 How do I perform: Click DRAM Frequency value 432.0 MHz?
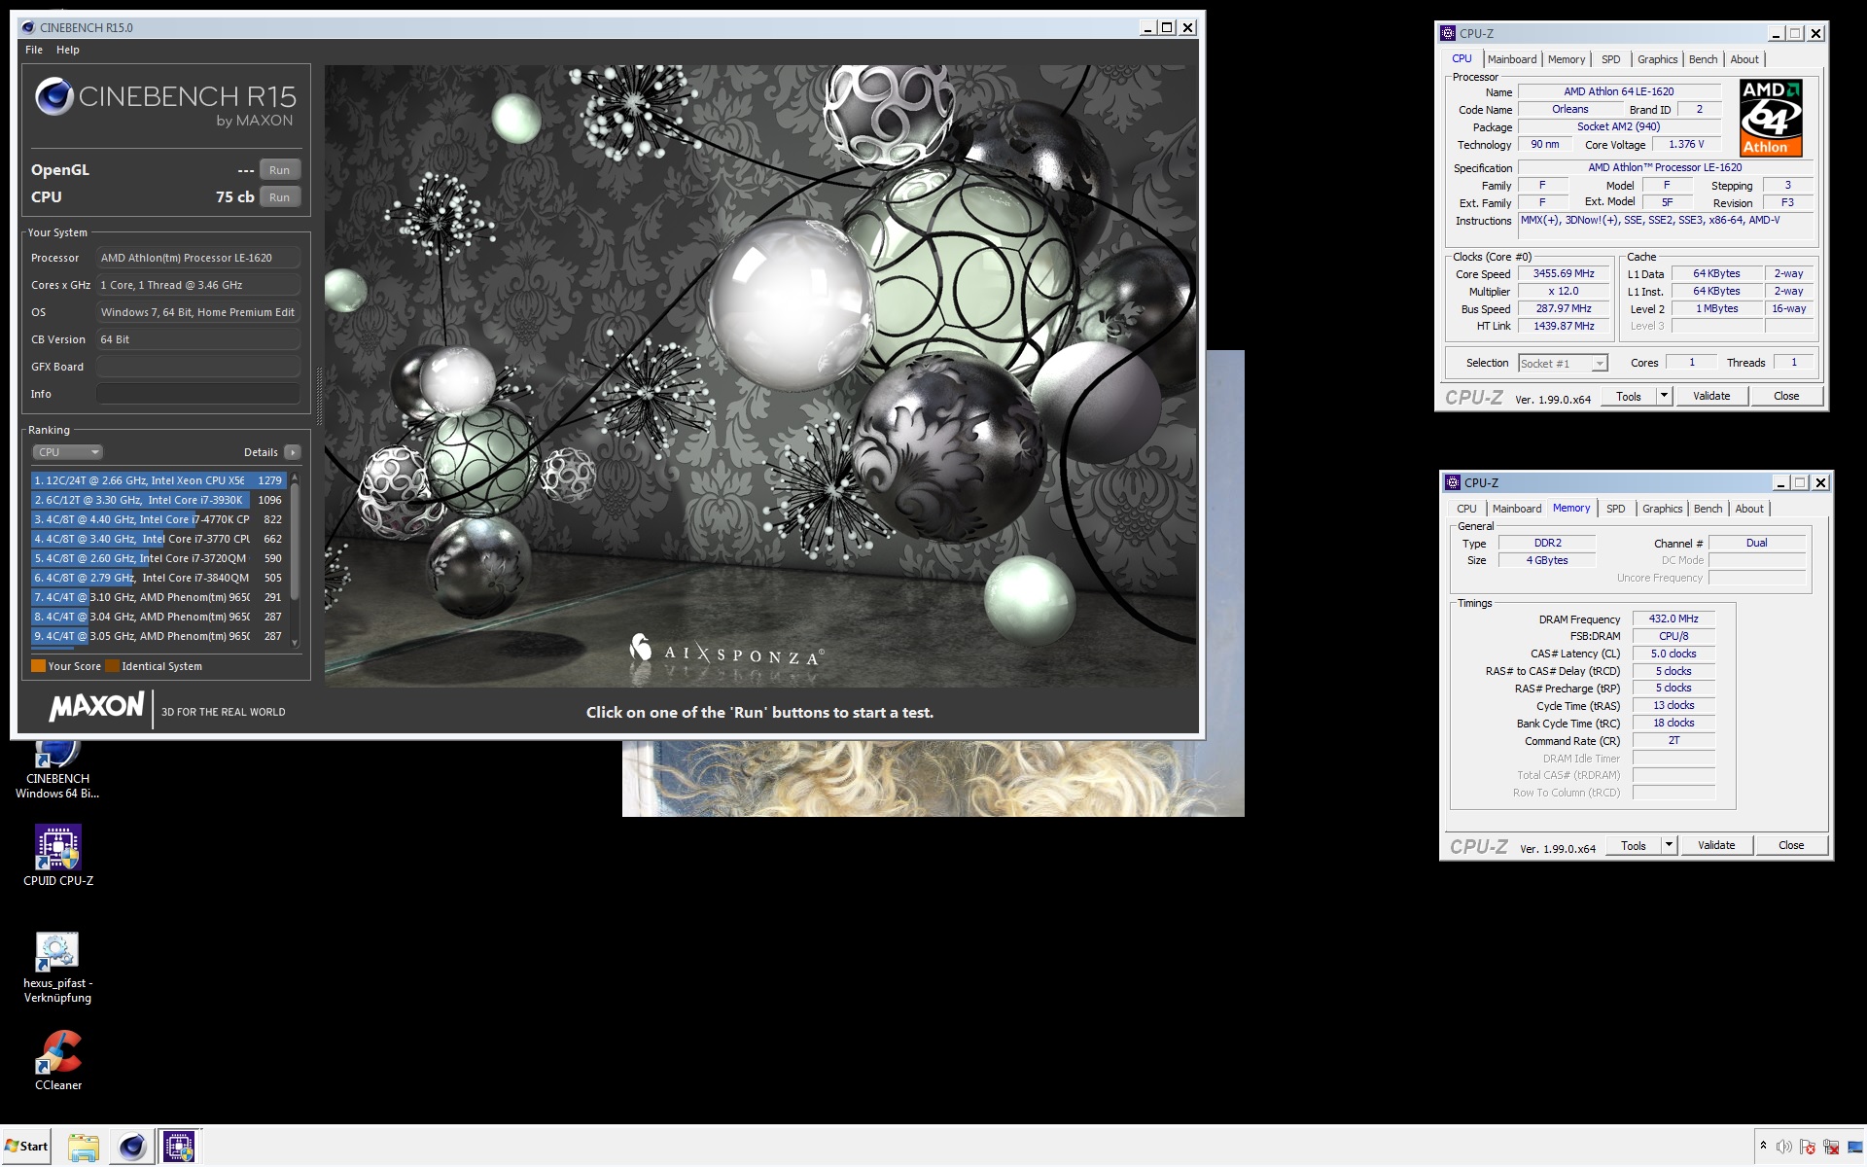(x=1673, y=619)
